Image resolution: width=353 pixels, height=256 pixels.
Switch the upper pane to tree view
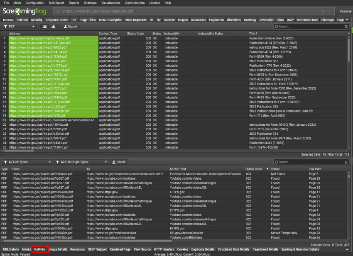53,27
